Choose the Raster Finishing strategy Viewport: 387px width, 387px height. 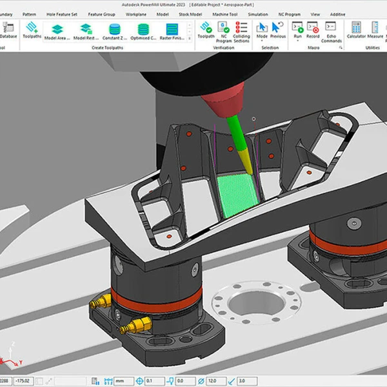tap(172, 30)
